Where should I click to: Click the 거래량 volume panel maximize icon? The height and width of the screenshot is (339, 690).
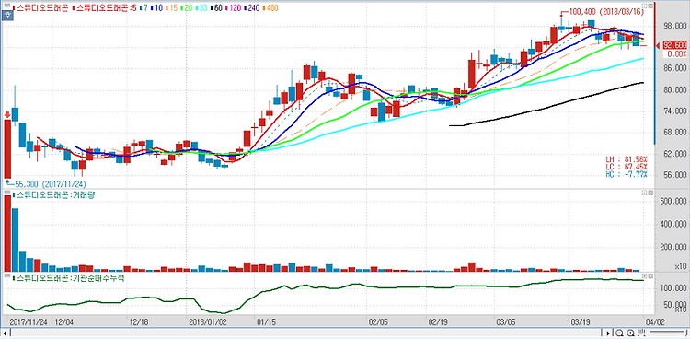(x=650, y=193)
